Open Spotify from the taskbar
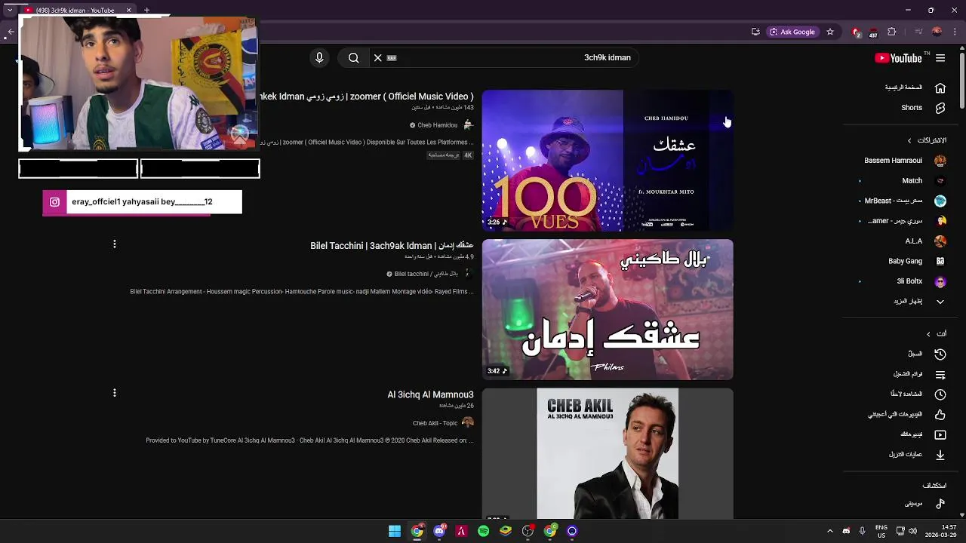Viewport: 966px width, 543px height. click(484, 531)
